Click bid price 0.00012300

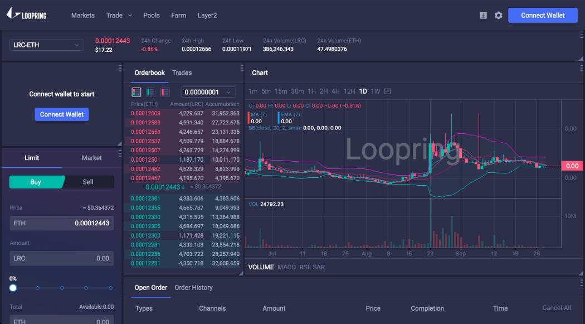[x=145, y=235]
